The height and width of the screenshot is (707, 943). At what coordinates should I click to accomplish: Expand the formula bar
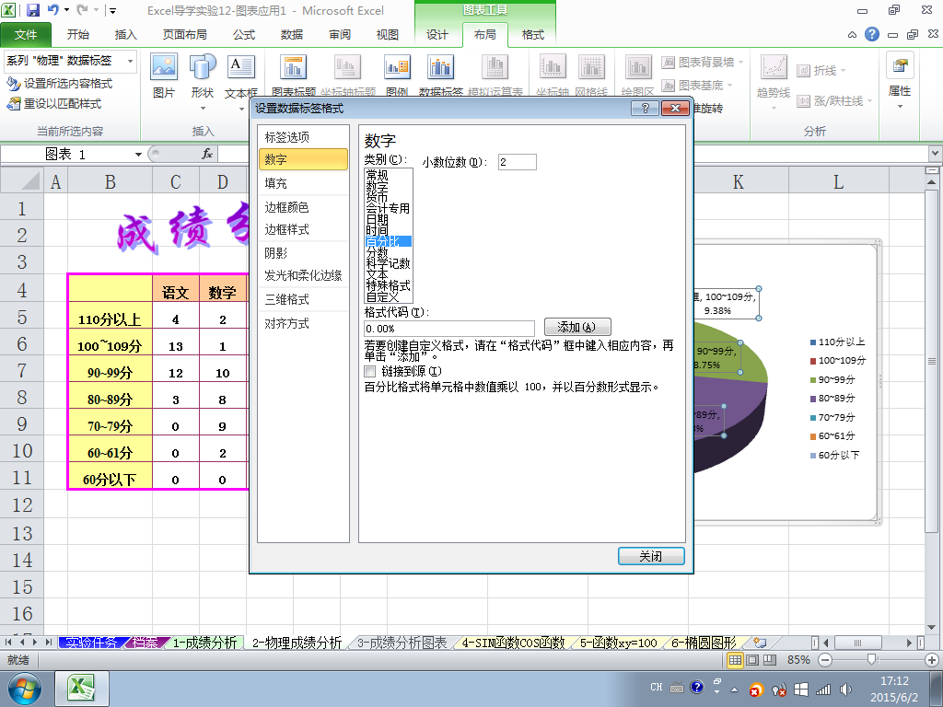[936, 154]
